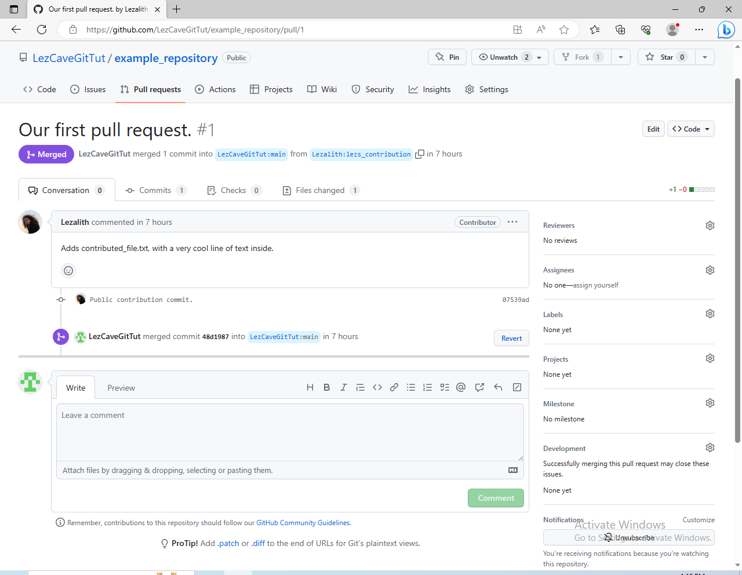Expand the Unwatch notifications dropdown

[x=510, y=57]
